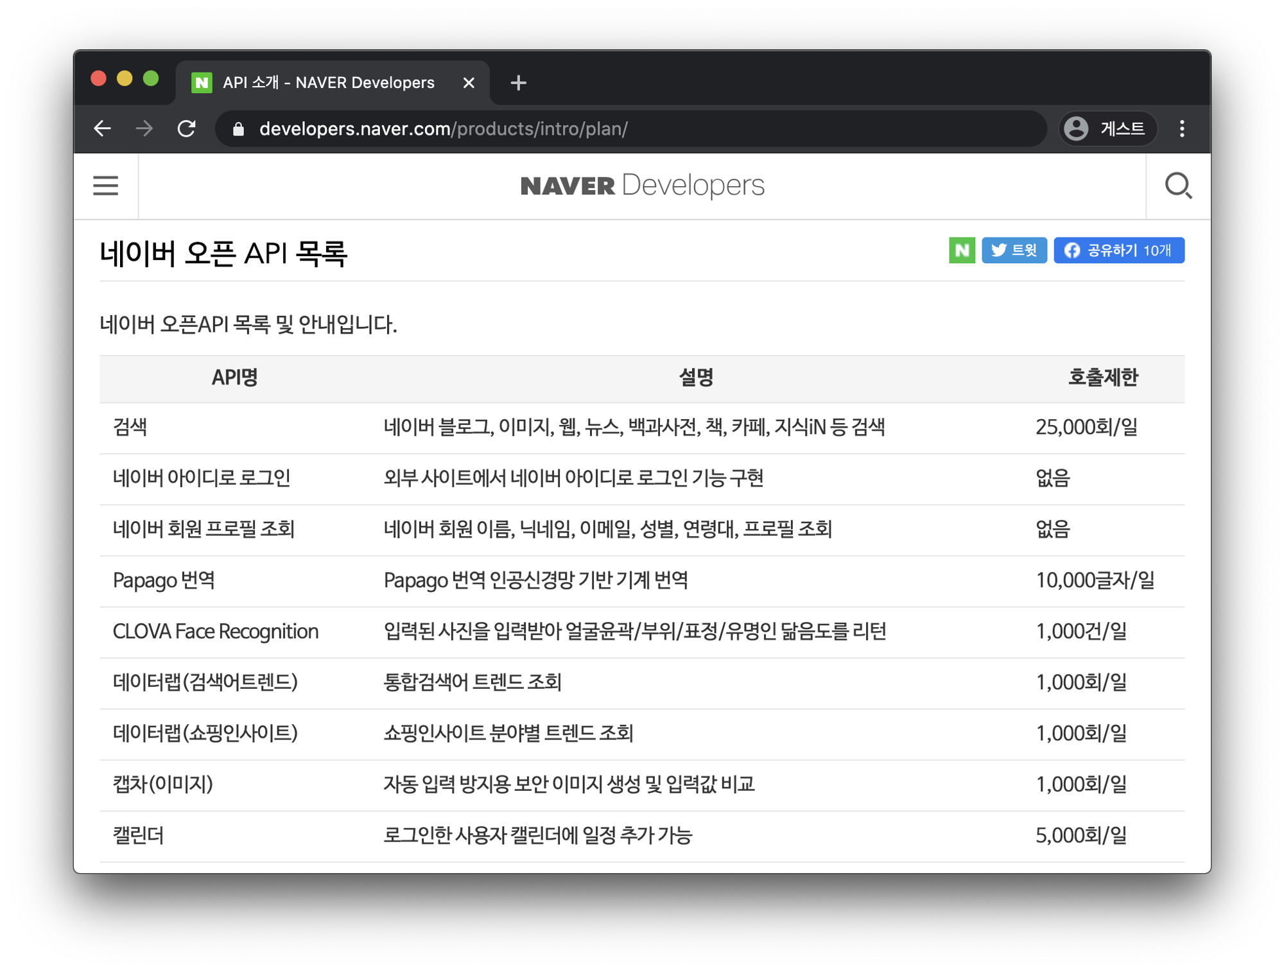
Task: Open a new tab with the plus button
Action: 518,82
